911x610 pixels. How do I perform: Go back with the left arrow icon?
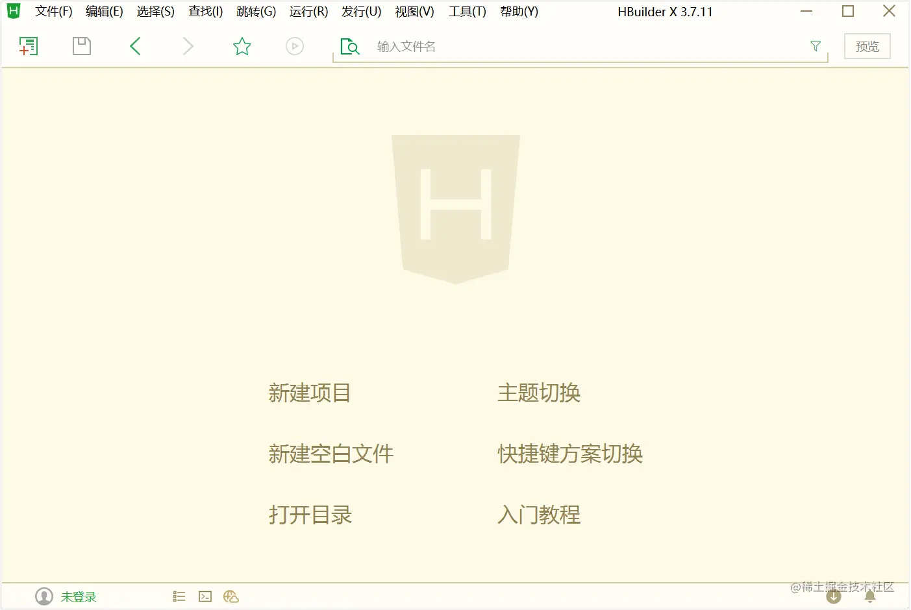point(135,46)
